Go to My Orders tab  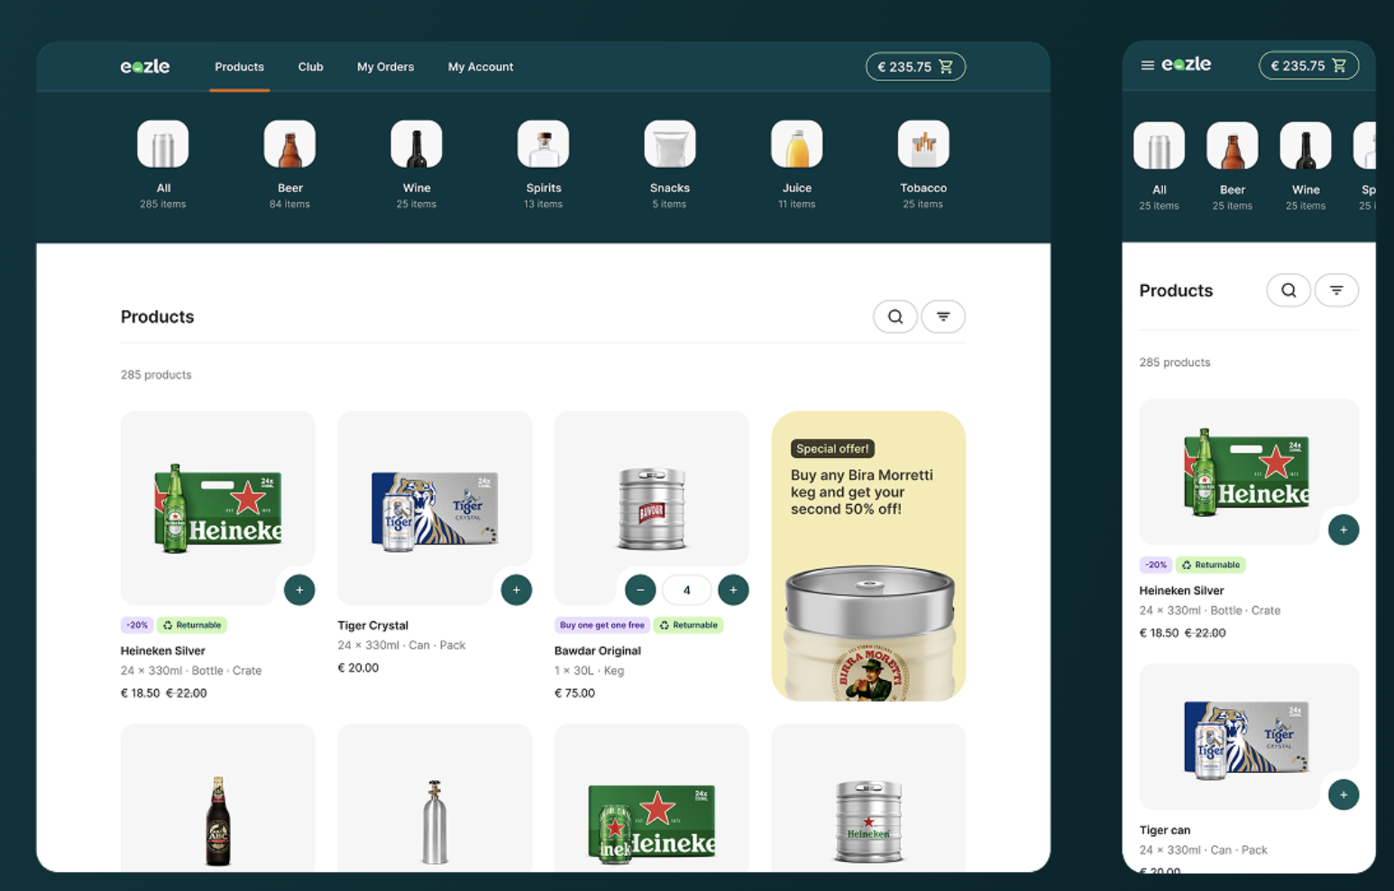385,67
